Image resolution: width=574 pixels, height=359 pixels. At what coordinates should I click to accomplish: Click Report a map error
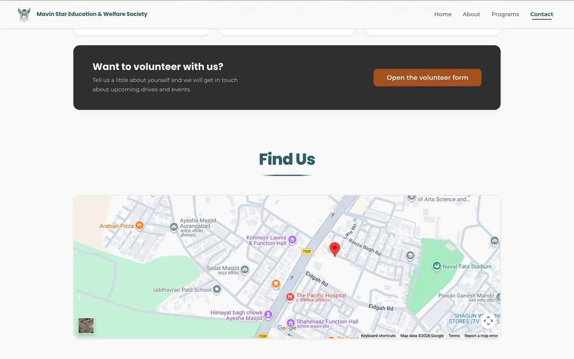tap(481, 336)
